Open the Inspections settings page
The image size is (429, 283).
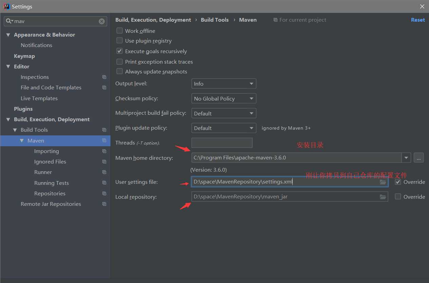click(x=35, y=77)
